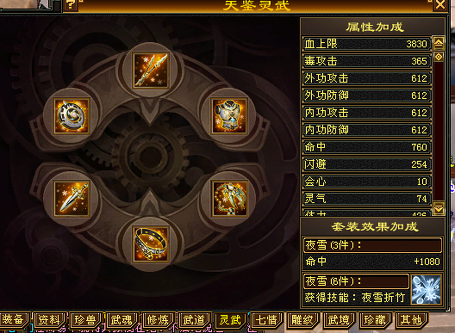Select the 夜雪 (3件) set bonus row
Screen dimensions: 455x333
tap(372, 245)
